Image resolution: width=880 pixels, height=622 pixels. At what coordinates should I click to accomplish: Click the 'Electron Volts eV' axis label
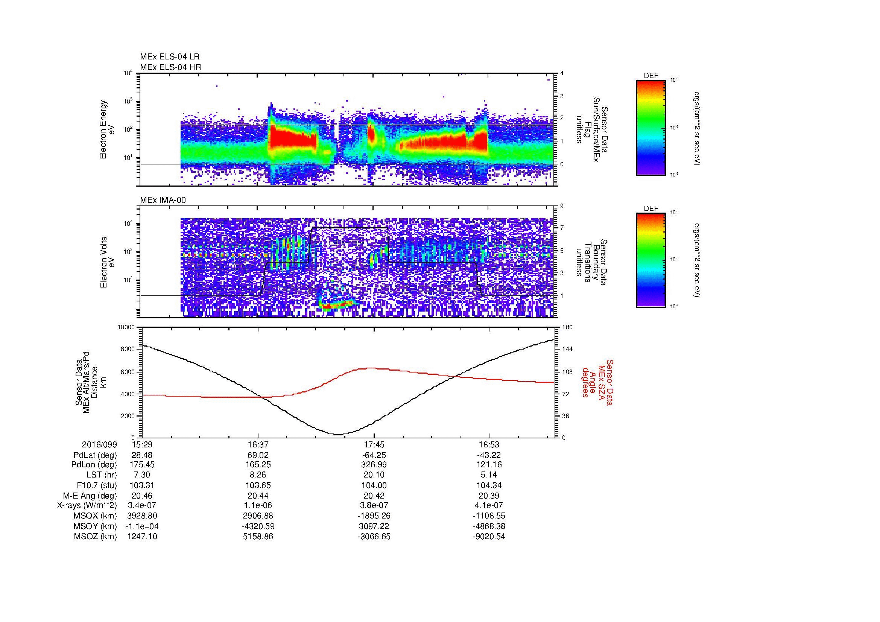107,262
